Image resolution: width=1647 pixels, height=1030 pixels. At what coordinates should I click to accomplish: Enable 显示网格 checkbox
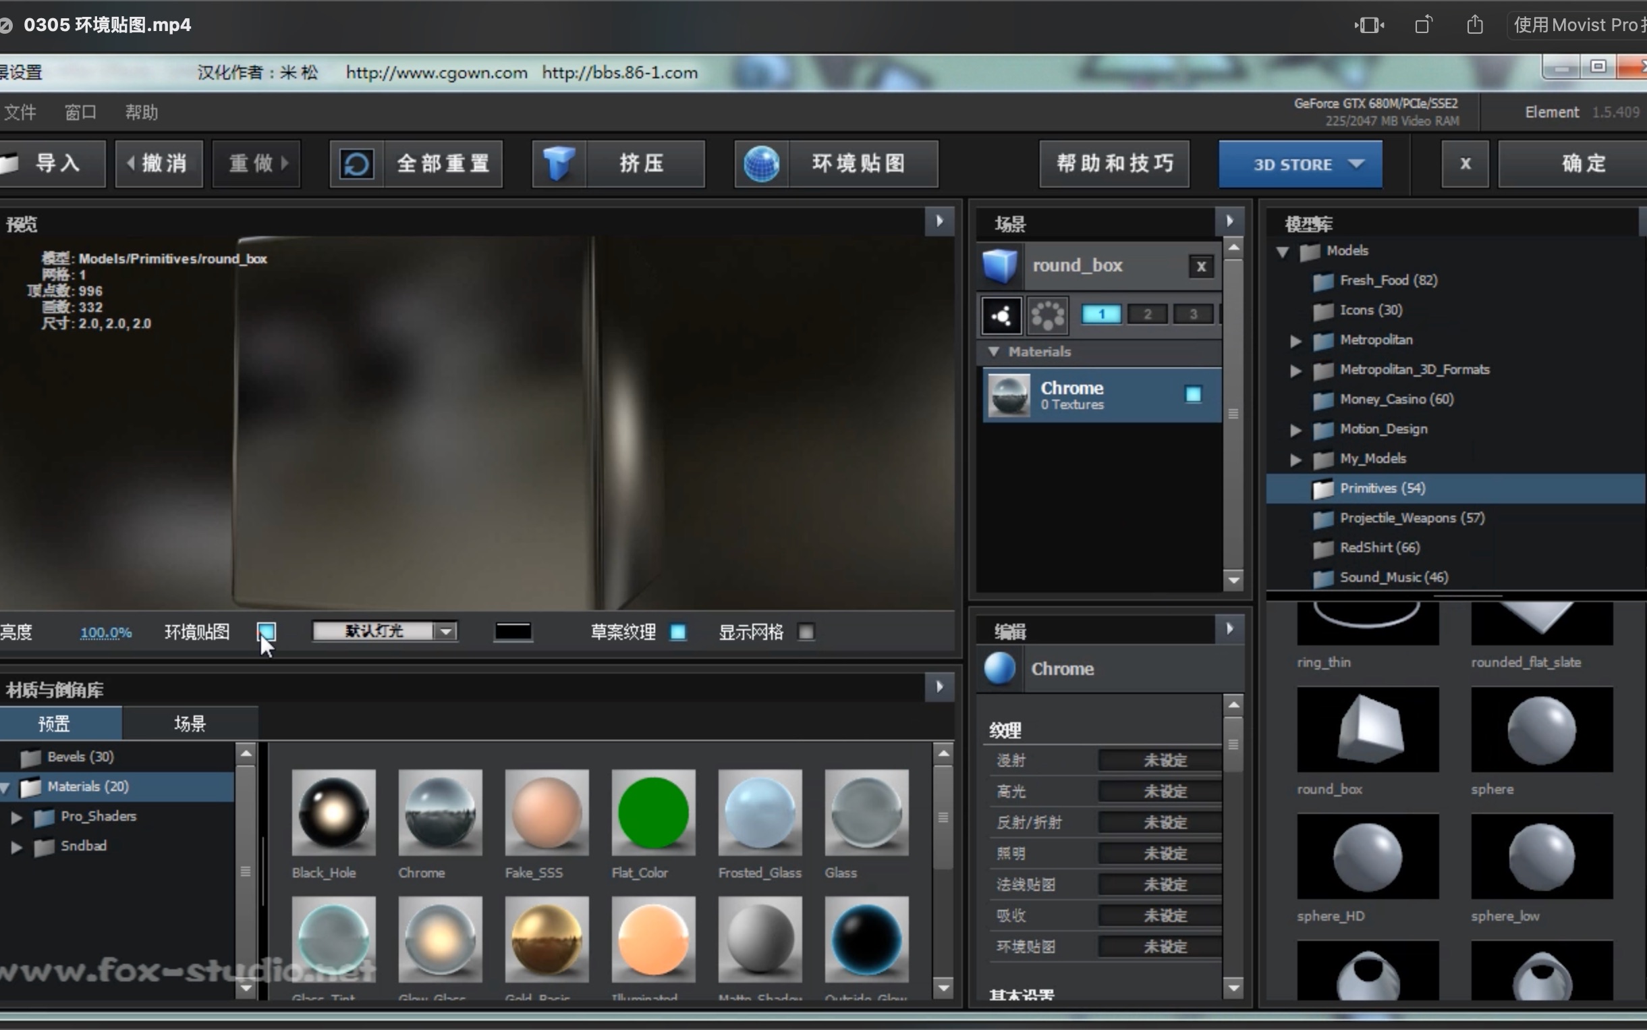806,632
